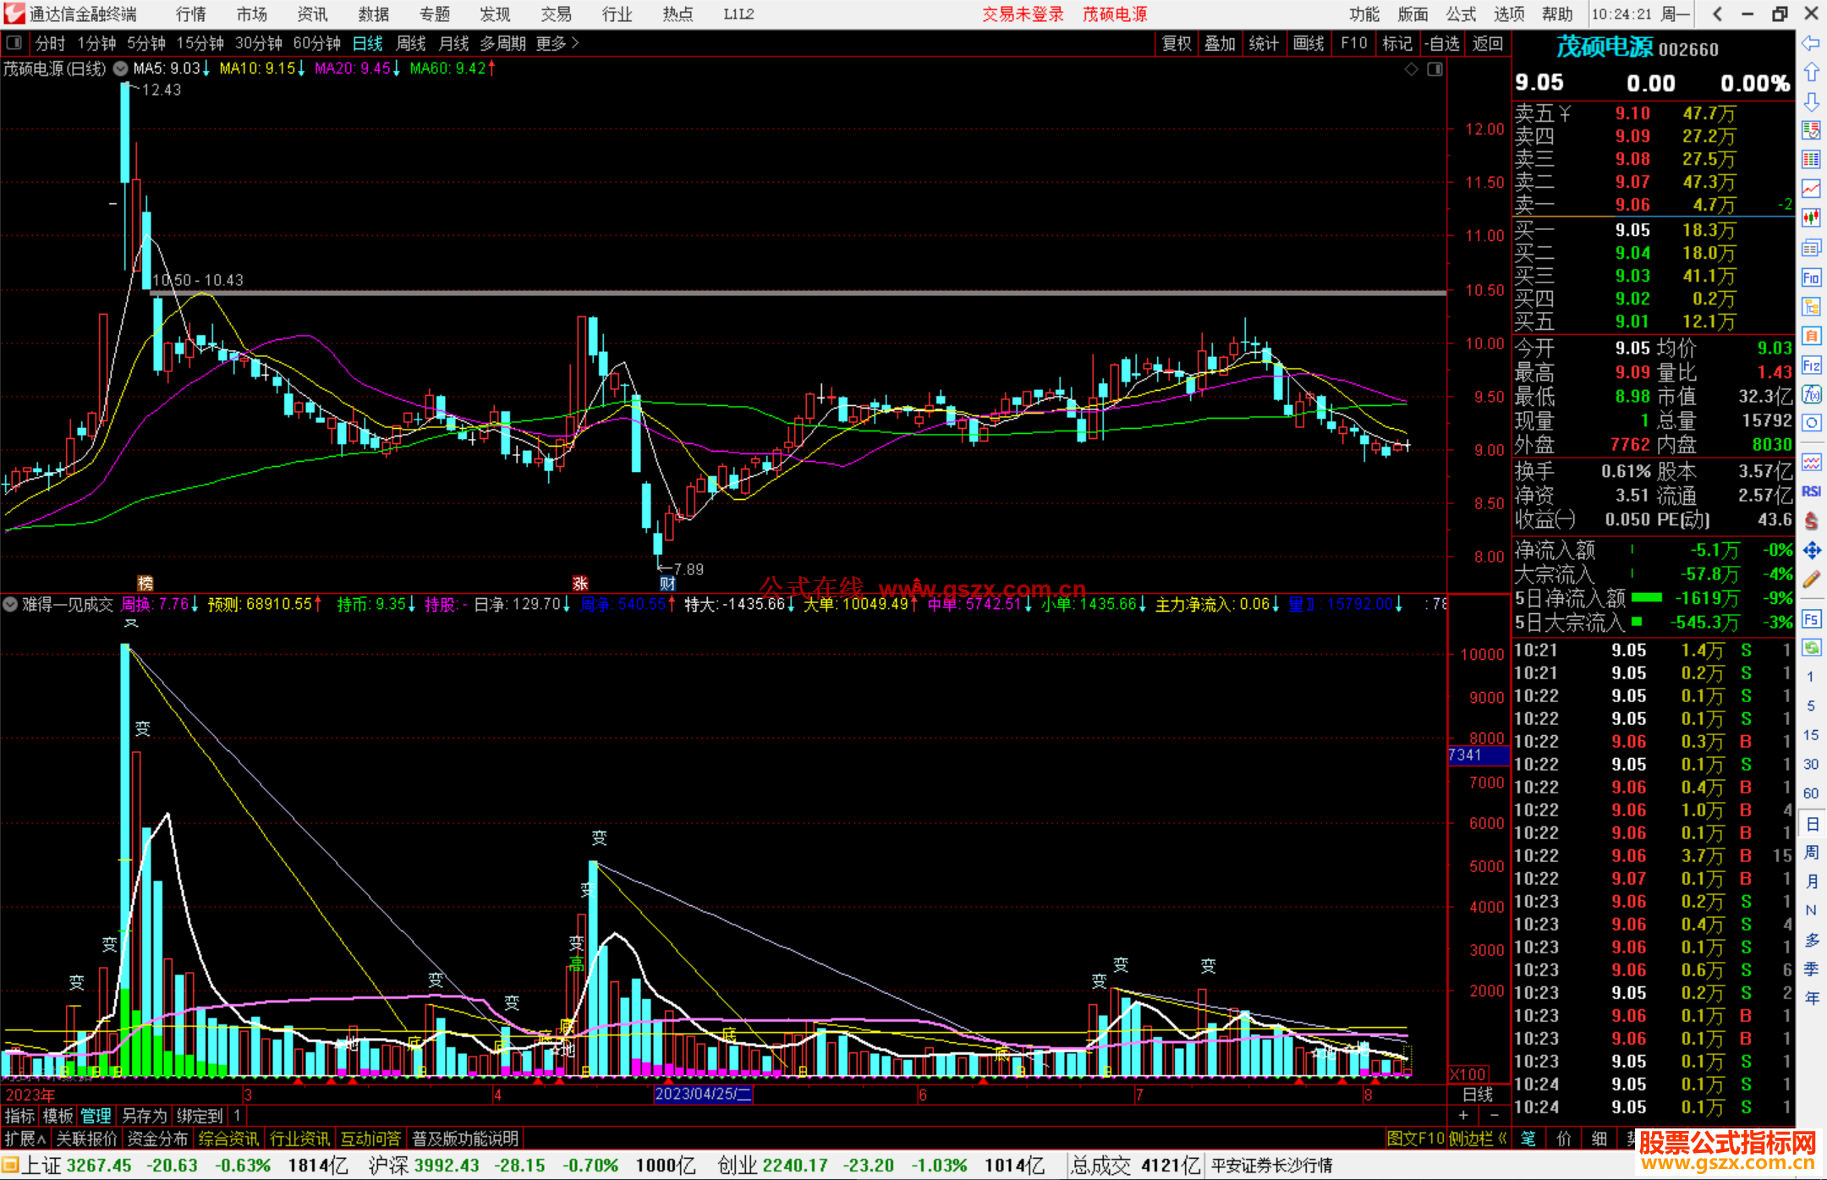Screen dimensions: 1827x1180
Task: Open the 复权 dropdown
Action: pyautogui.click(x=1177, y=43)
